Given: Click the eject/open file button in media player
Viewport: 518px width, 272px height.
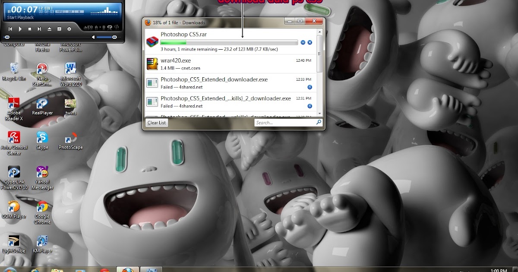Looking at the screenshot, I should (49, 29).
